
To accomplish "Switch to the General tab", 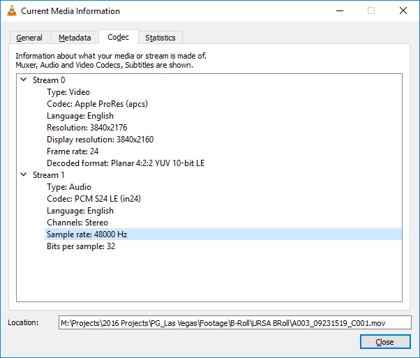I will click(x=29, y=38).
